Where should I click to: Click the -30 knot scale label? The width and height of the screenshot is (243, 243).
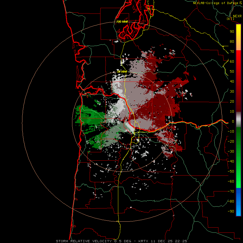coord(231,151)
